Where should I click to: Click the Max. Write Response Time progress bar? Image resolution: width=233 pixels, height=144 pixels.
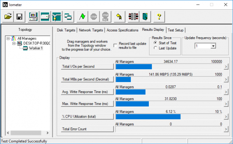[169, 104]
